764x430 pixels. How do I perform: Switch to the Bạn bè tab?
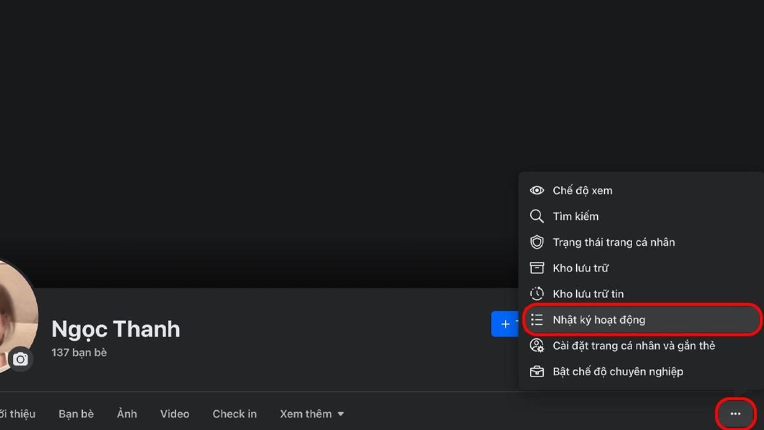tap(76, 414)
